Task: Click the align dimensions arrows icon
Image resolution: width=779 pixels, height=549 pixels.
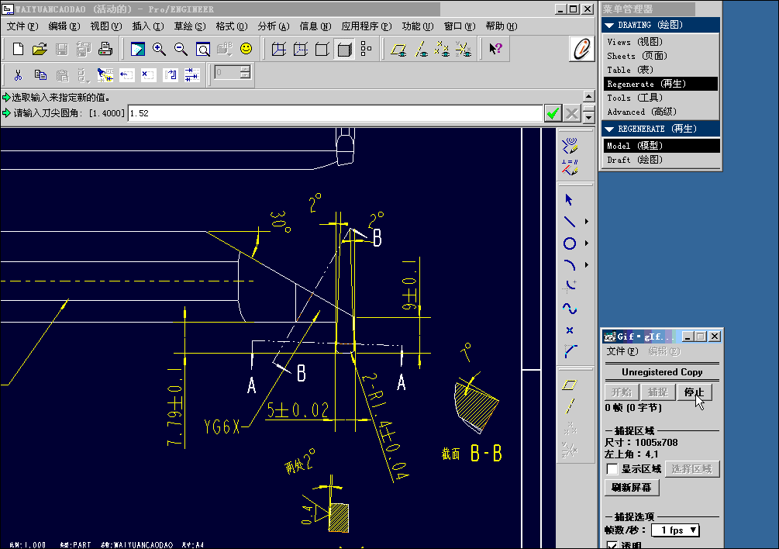Action: 191,75
